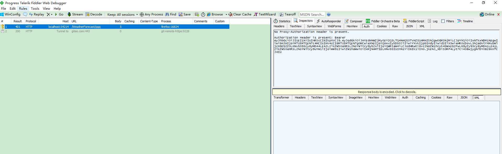Click the Remove sessions X icon
This screenshot has width=502, height=154.
tap(48, 14)
